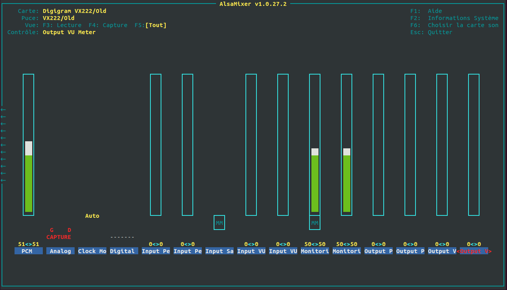Click the PCM volume bar
507x290 pixels.
click(28, 145)
